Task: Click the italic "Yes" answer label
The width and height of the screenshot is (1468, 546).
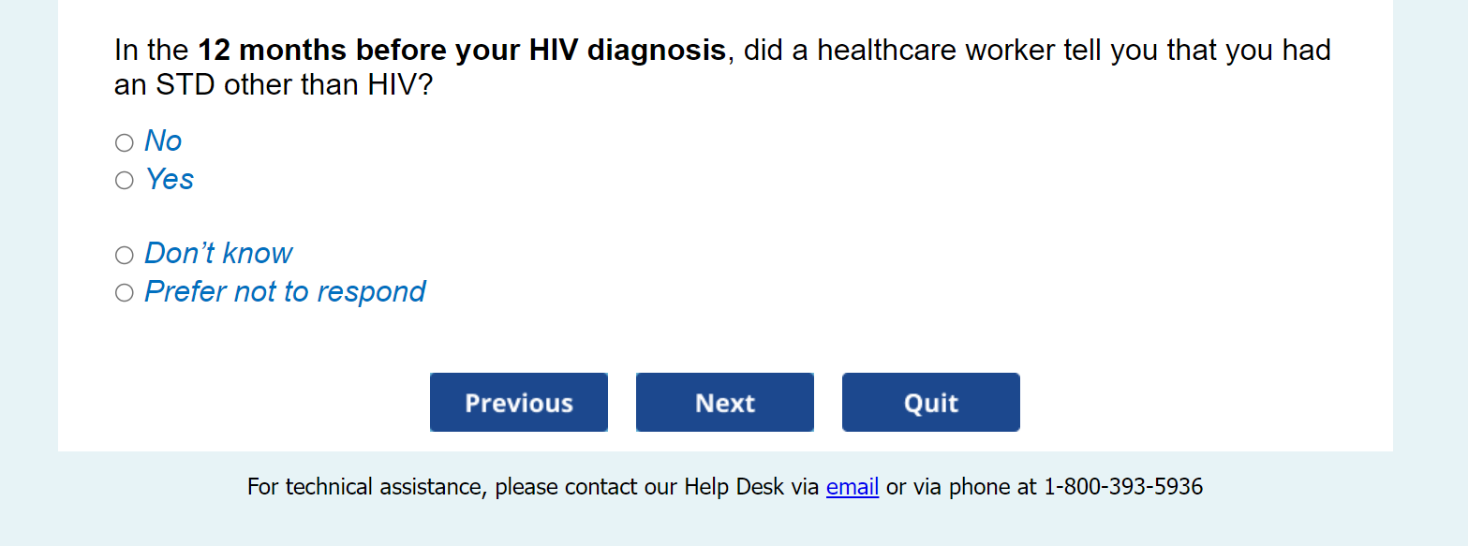Action: click(x=170, y=180)
